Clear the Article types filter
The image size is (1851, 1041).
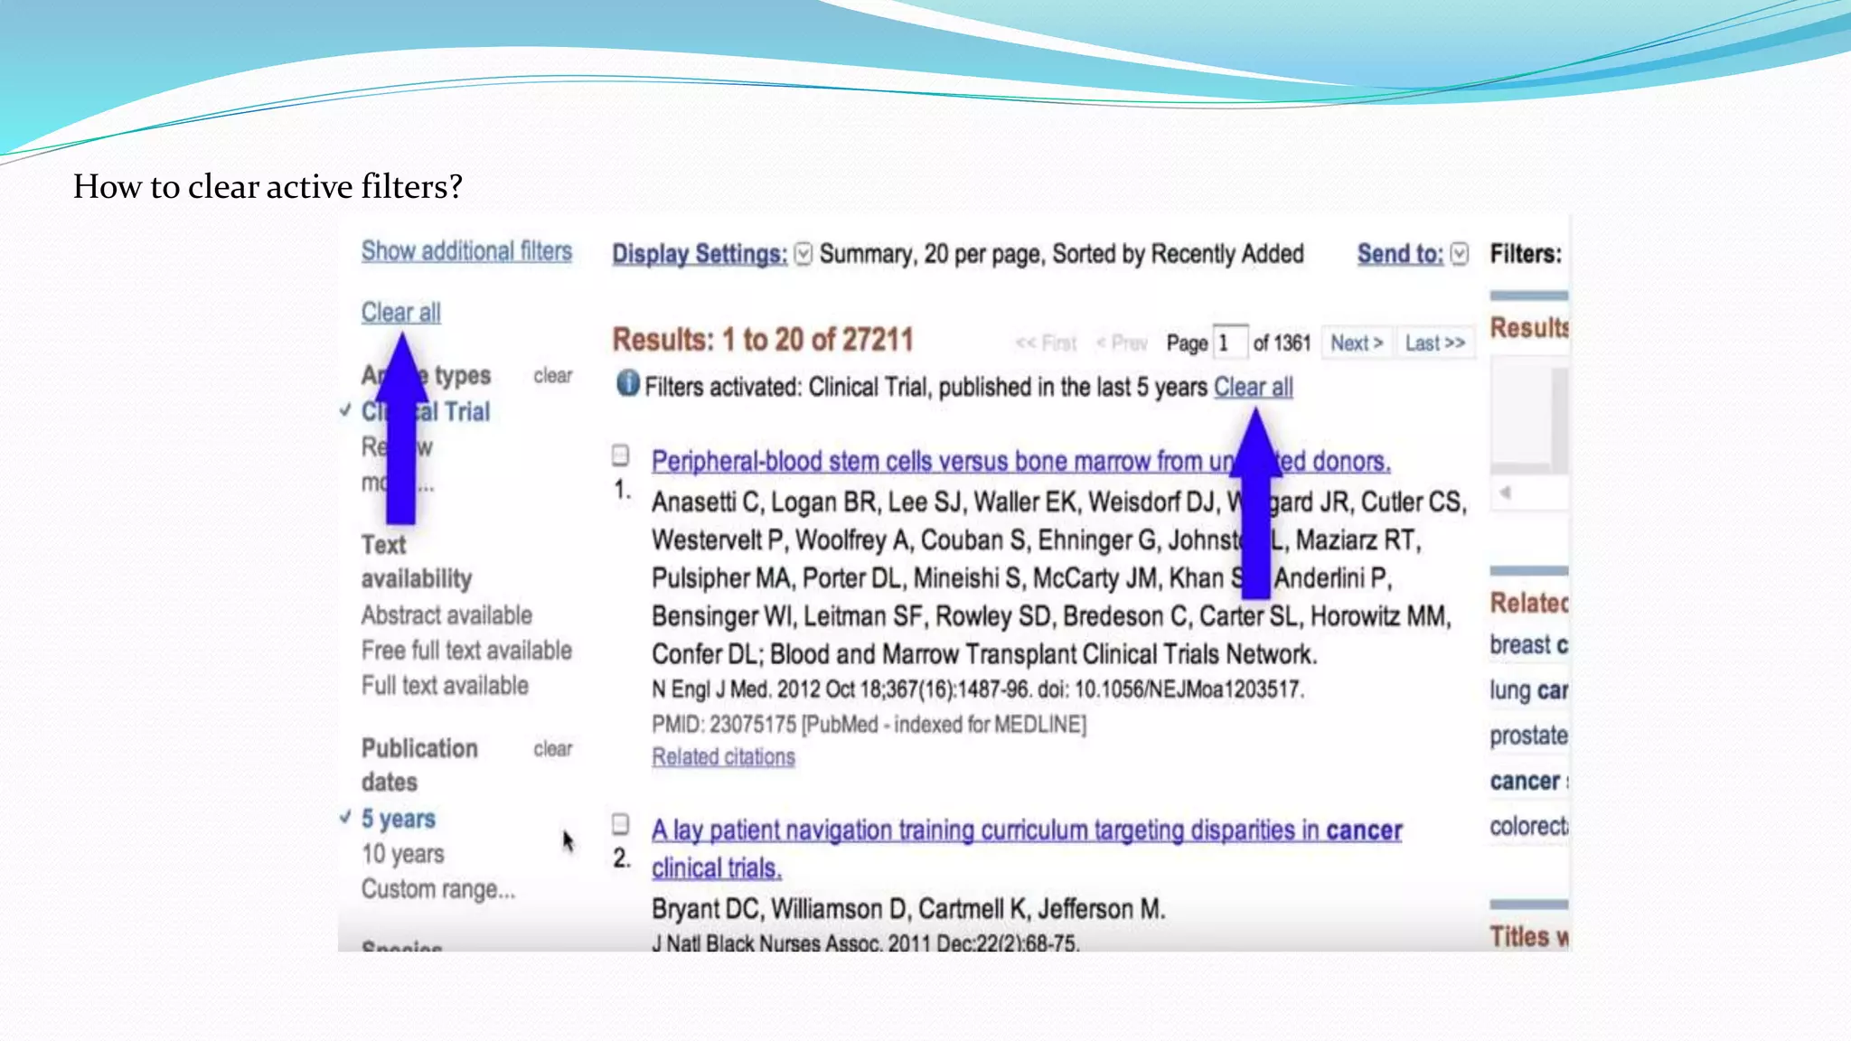pyautogui.click(x=552, y=376)
